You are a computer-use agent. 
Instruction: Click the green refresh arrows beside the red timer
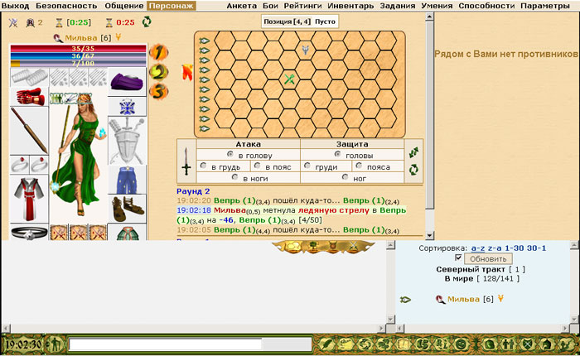tap(147, 22)
